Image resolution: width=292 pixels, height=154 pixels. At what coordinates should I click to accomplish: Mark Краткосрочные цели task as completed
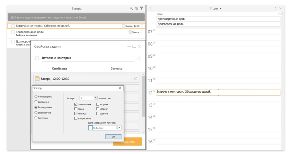(13, 32)
